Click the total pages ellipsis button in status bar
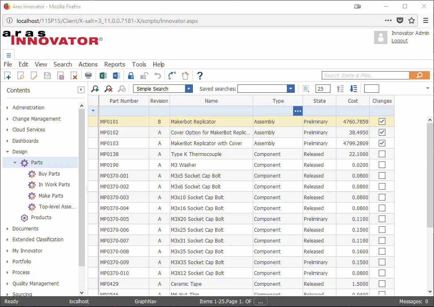The width and height of the screenshot is (434, 307). point(261,302)
